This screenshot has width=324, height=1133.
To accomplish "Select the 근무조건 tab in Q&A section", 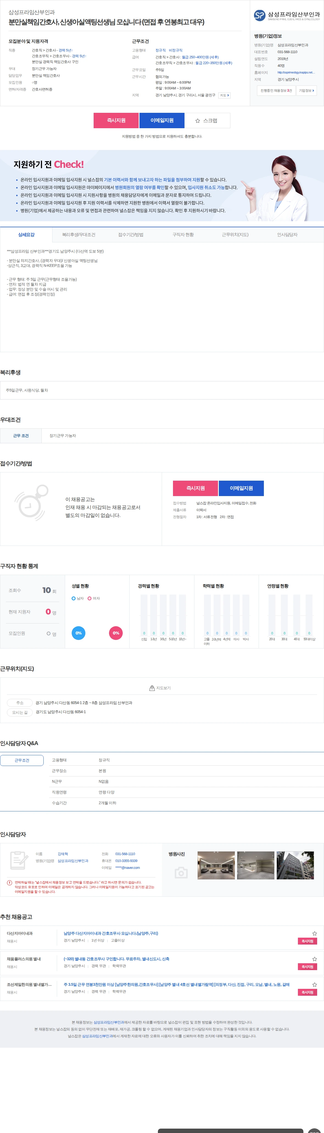I will (22, 760).
